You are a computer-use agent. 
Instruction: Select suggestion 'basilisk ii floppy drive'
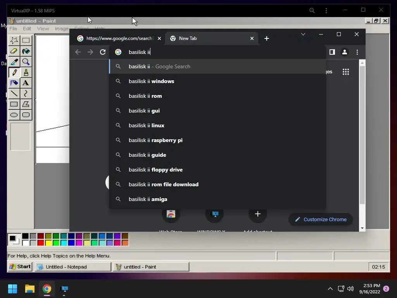click(217, 170)
